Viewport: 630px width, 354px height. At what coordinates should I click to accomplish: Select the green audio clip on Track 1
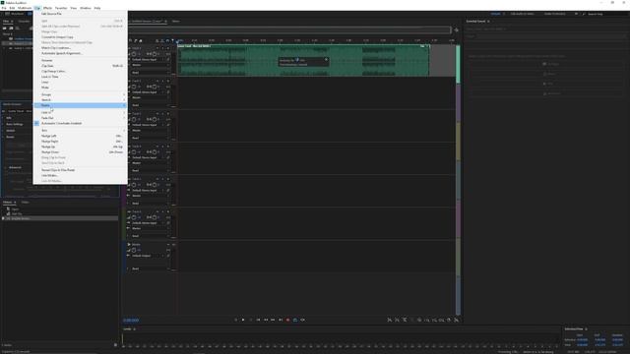point(303,61)
